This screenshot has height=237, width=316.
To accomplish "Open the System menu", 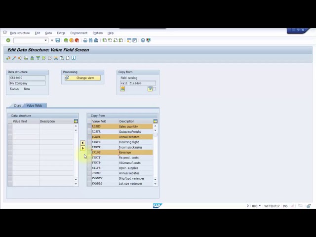I will 98,33.
